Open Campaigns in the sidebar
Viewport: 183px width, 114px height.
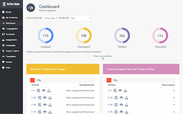(x=11, y=45)
